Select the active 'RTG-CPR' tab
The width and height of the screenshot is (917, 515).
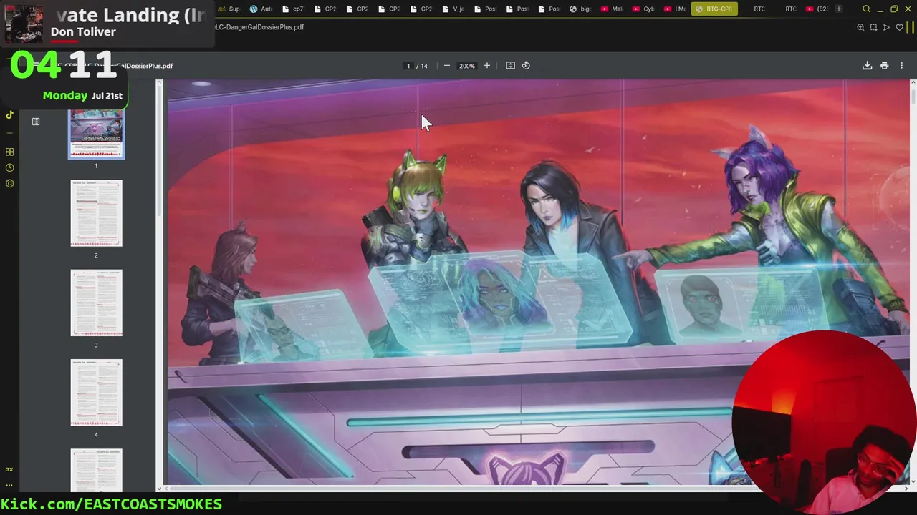pos(714,9)
